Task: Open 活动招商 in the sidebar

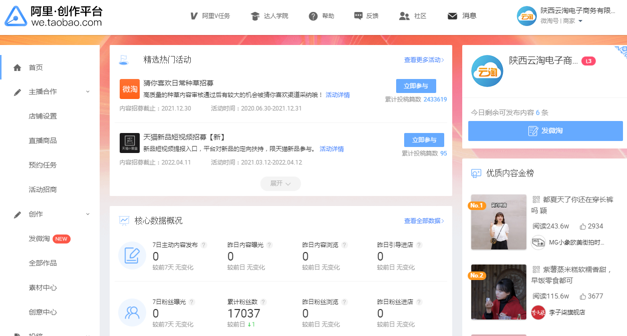Action: [x=43, y=189]
